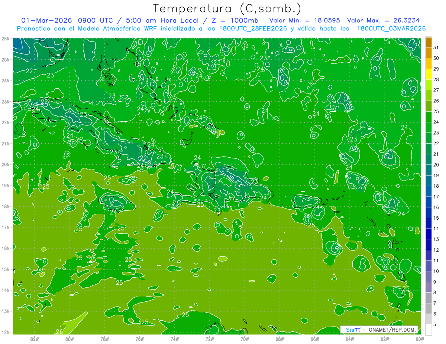Pick the orange swatch between 30 and 31

tap(429, 53)
